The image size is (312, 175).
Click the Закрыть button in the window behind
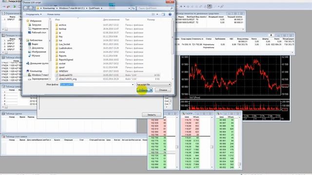pyautogui.click(x=152, y=115)
